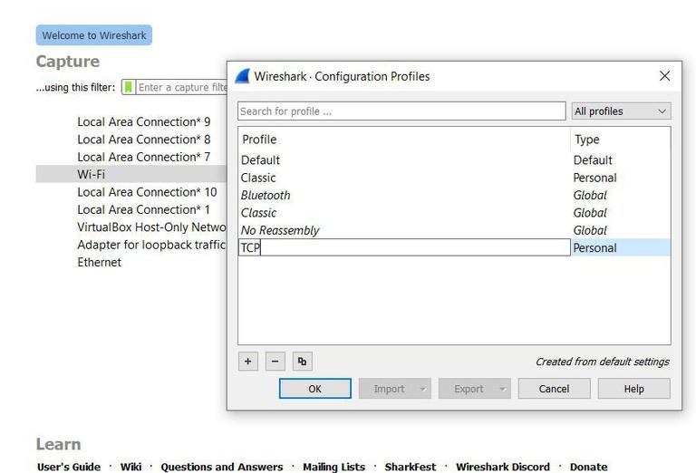Screen dimensions: 696x473
Task: Select Local Area Connection* 8 interface
Action: [x=144, y=140]
